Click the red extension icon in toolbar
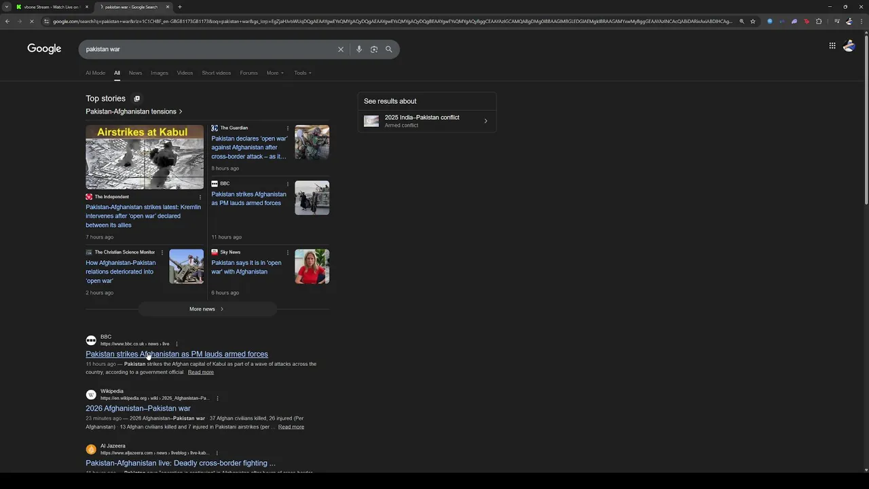 [807, 21]
